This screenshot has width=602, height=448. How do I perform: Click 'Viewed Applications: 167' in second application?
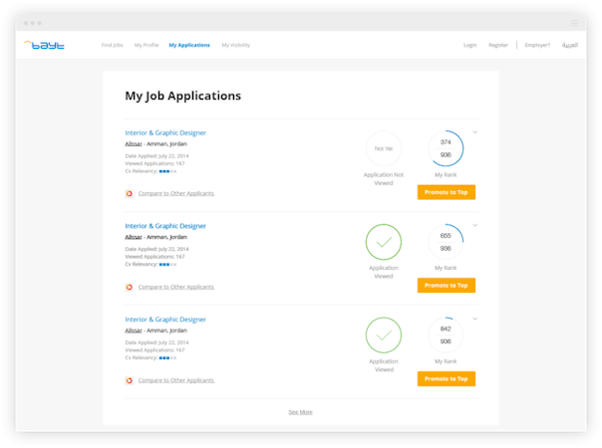click(x=154, y=257)
